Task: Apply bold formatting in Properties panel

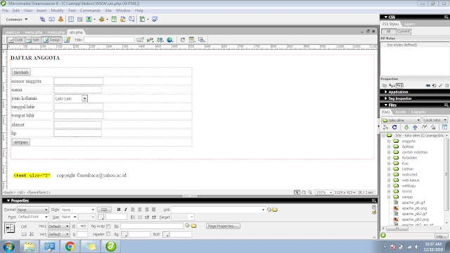Action: 119,209
